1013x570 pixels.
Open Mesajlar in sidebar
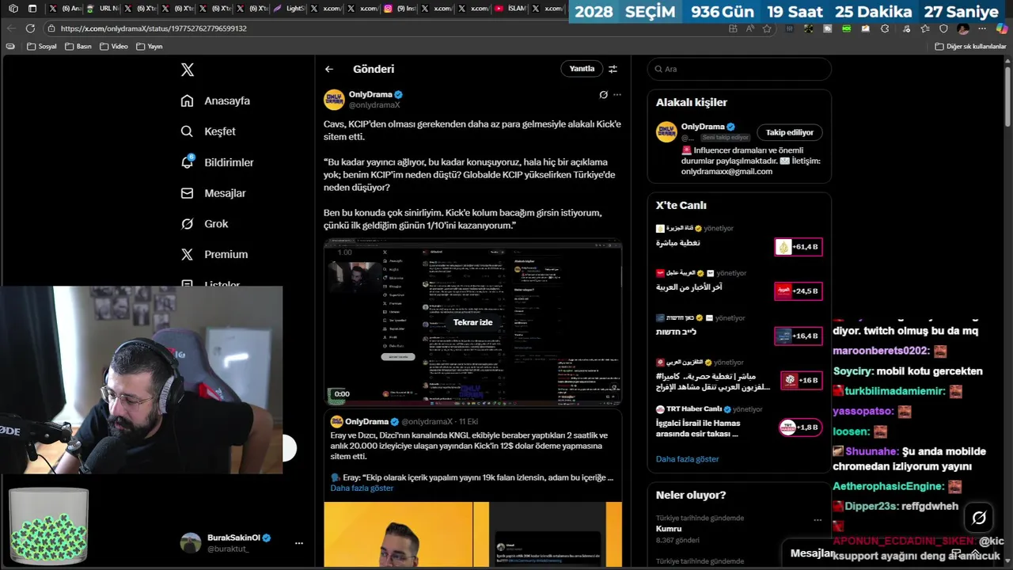pos(213,193)
